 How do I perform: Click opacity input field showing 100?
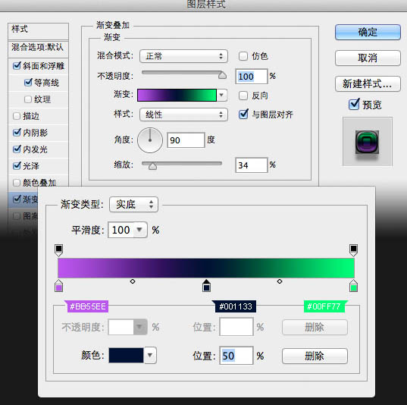tap(252, 77)
